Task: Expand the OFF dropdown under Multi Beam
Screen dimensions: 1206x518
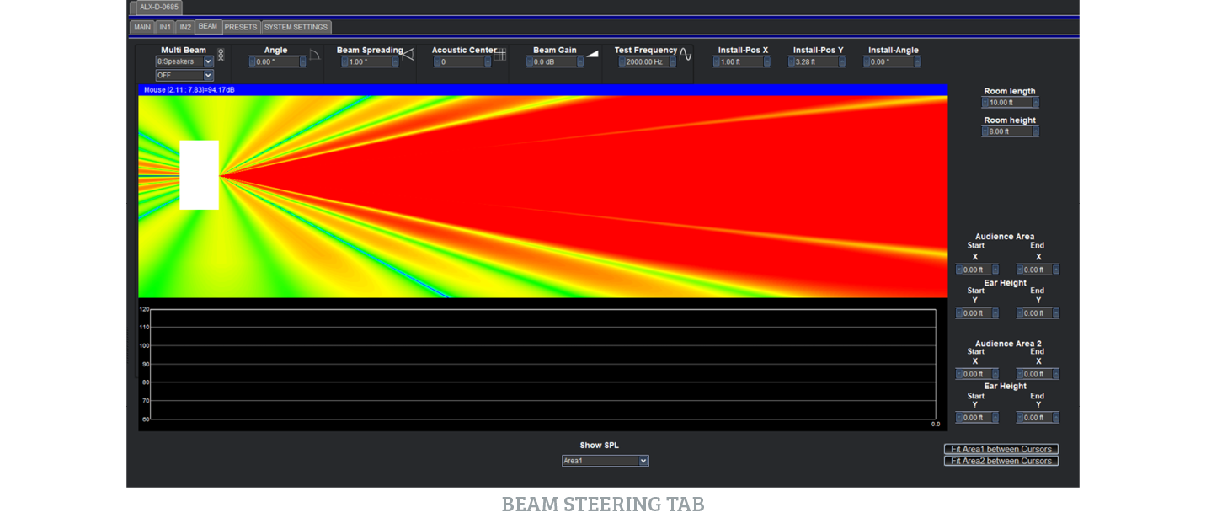Action: tap(184, 76)
